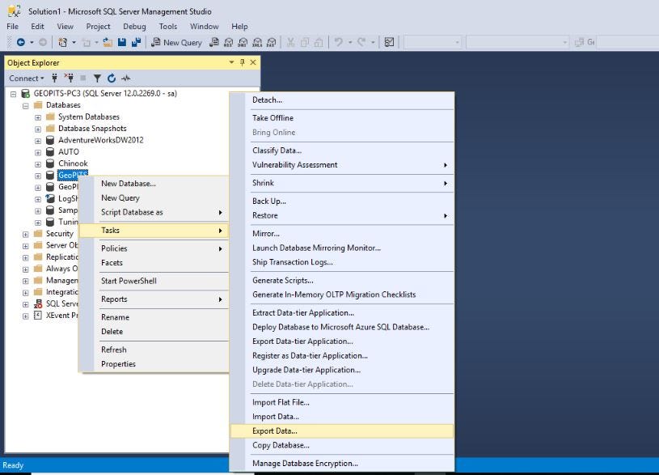Open the Edit menu
659x475 pixels.
[37, 26]
